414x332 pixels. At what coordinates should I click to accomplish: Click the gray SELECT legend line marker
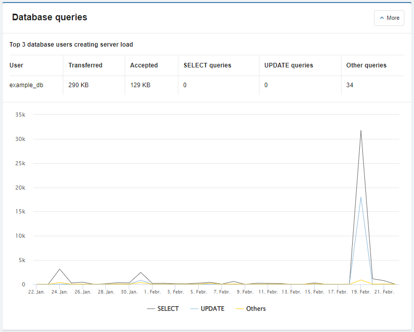click(150, 309)
